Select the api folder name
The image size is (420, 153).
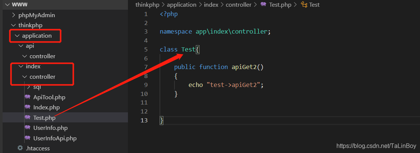point(30,46)
